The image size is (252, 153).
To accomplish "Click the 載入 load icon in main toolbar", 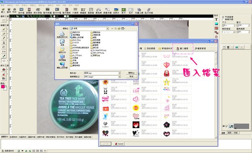I will 3,11.
